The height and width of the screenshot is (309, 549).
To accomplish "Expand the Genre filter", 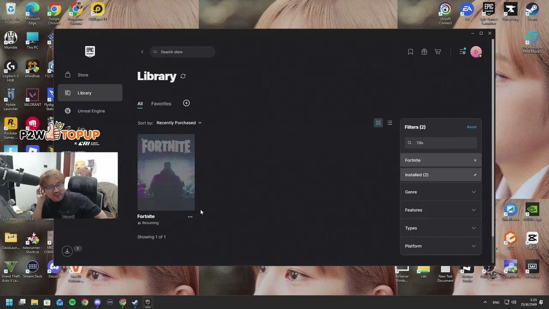I will click(441, 192).
